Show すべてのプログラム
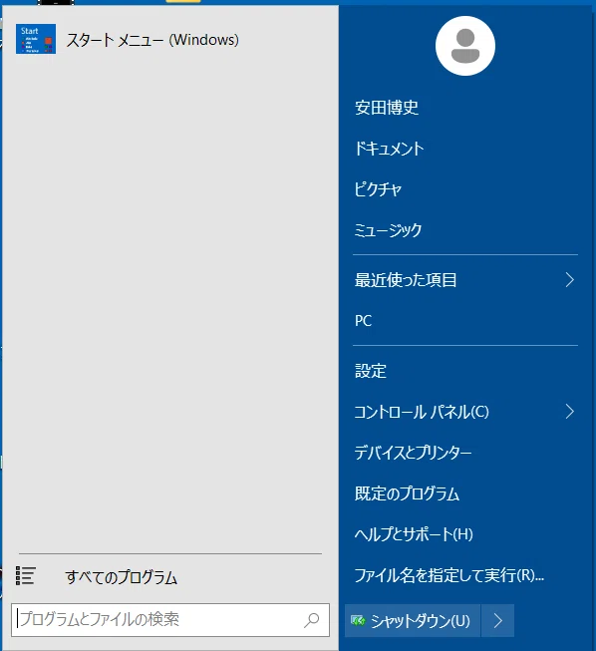Viewport: 596px width, 651px height. (x=122, y=576)
